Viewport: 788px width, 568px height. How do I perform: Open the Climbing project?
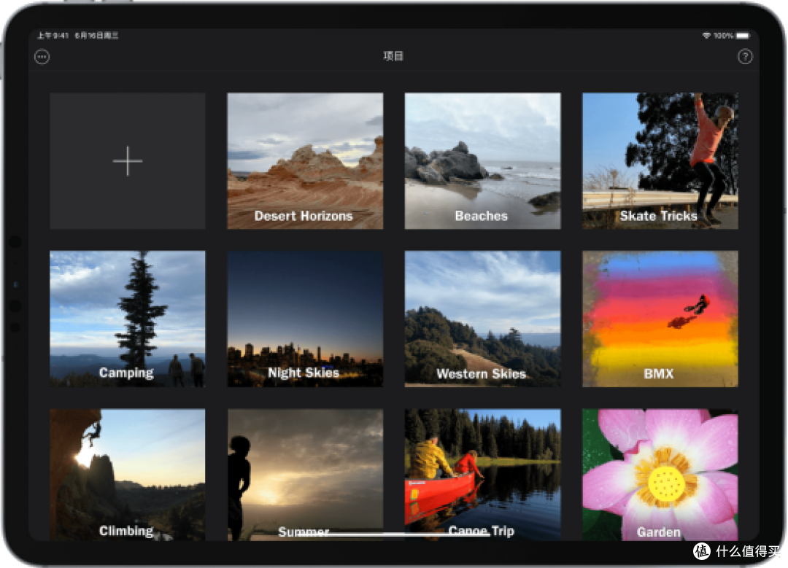click(128, 475)
